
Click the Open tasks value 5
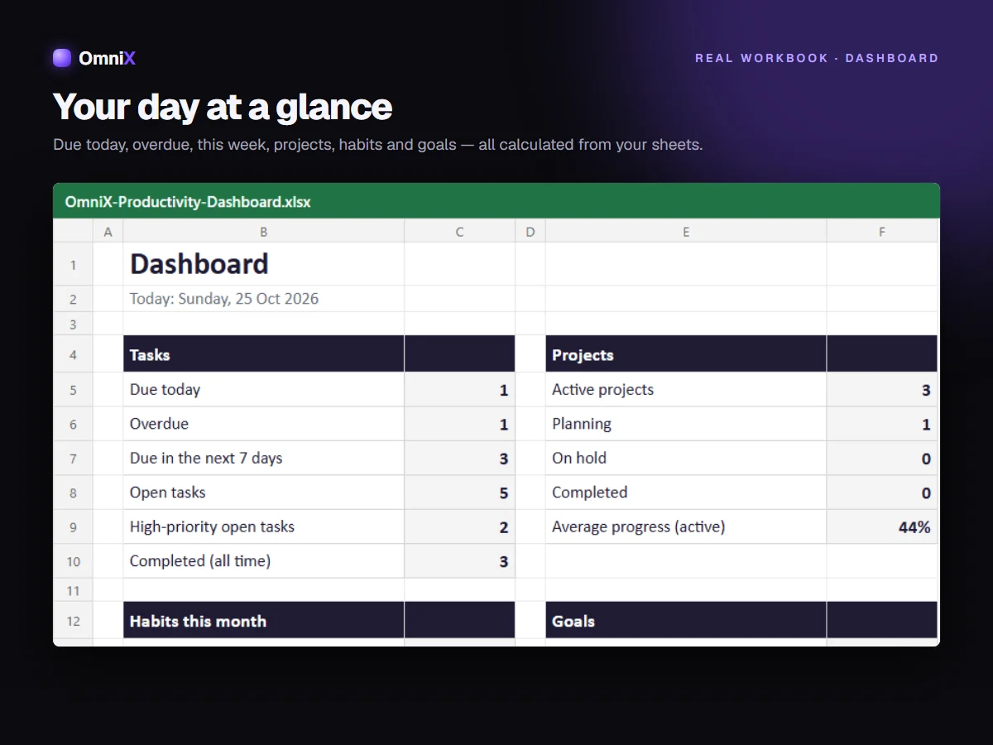click(x=459, y=493)
